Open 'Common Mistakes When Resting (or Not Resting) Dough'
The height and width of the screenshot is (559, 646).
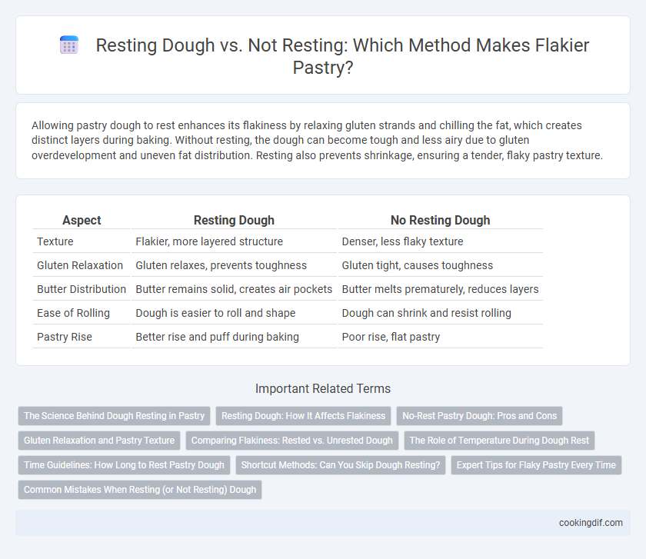click(140, 490)
